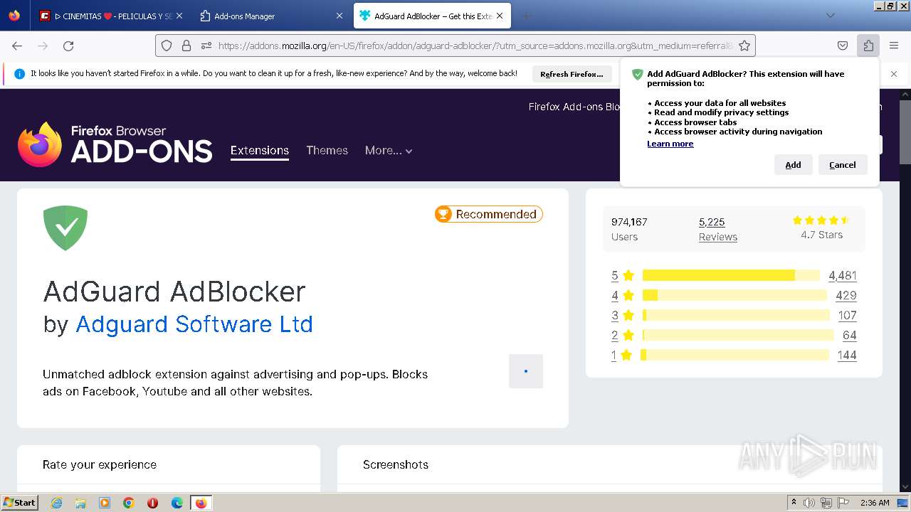The width and height of the screenshot is (911, 512).
Task: Launch Microsoft Edge from taskbar
Action: point(177,503)
